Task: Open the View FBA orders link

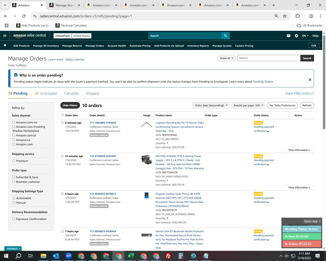Action: pos(300,93)
